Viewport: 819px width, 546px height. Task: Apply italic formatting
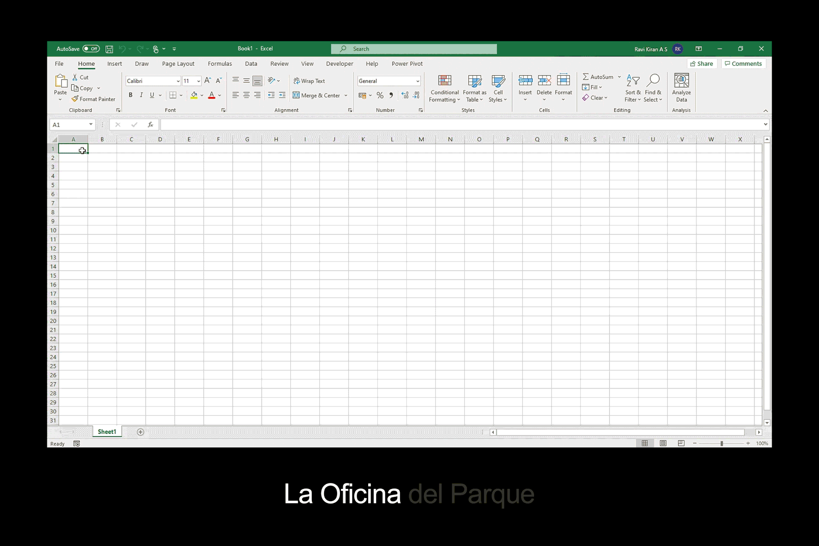[x=141, y=95]
